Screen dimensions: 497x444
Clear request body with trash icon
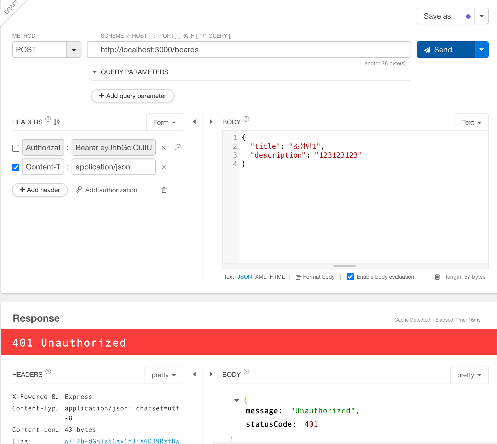point(437,277)
